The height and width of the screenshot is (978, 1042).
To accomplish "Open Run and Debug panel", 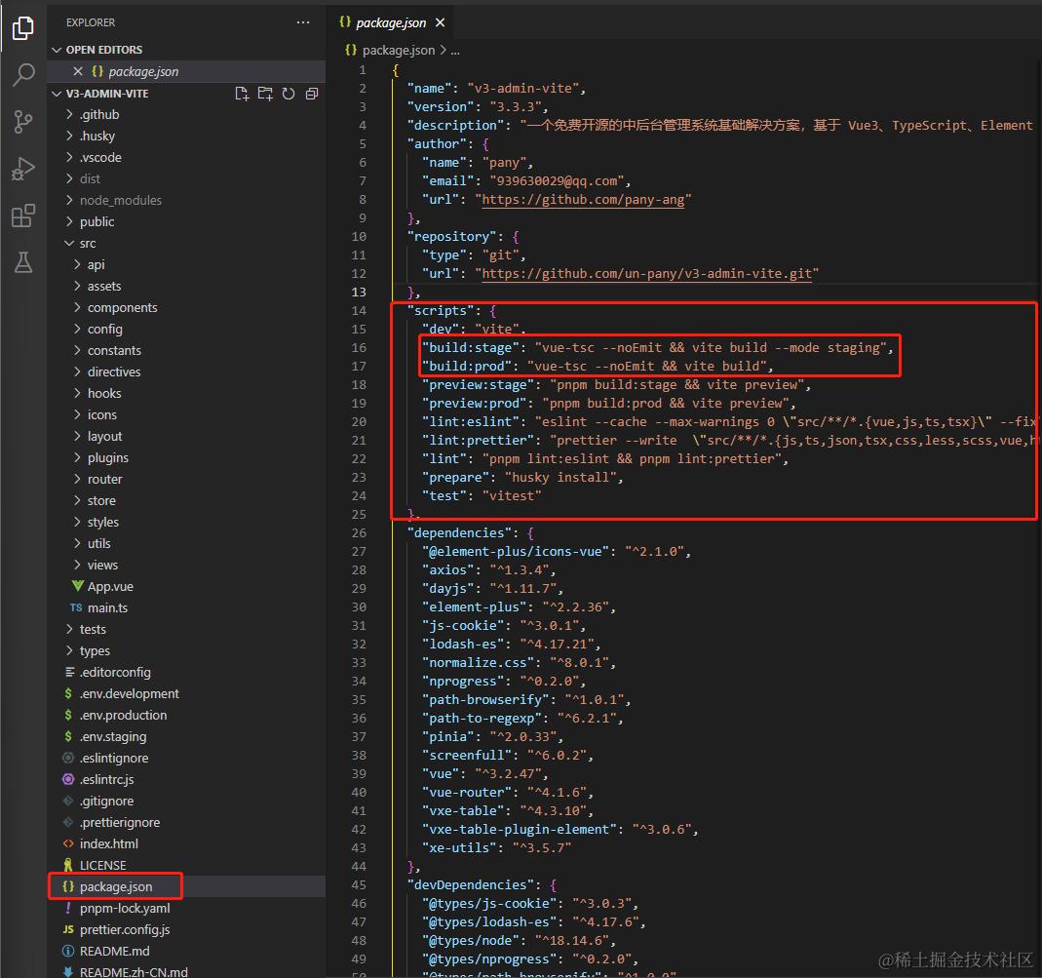I will click(23, 168).
